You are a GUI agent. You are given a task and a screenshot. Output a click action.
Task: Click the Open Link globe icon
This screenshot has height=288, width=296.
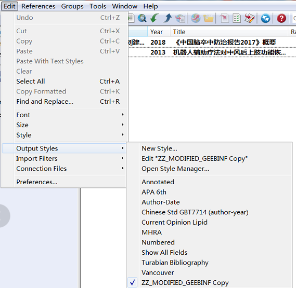pyautogui.click(x=196, y=18)
